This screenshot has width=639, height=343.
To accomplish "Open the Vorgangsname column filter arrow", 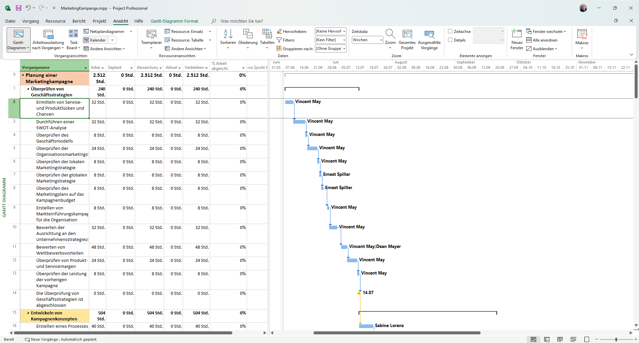I will pos(86,68).
